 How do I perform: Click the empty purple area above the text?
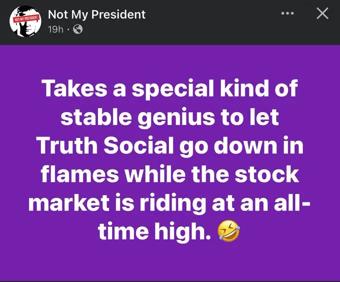[x=170, y=60]
